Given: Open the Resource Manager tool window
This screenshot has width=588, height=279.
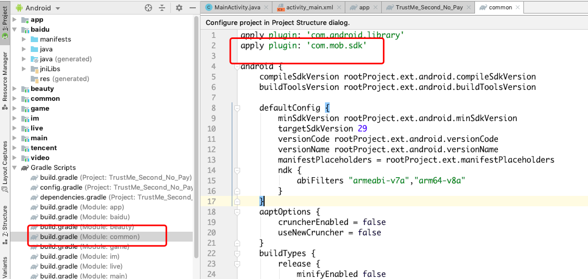Looking at the screenshot, I should pyautogui.click(x=5, y=81).
